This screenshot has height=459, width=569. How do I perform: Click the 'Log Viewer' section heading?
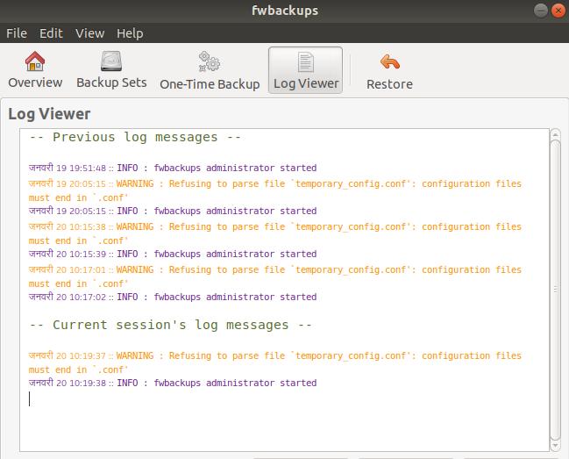click(x=49, y=114)
